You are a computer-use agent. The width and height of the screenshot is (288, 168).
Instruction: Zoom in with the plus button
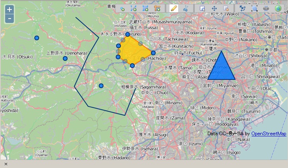9,9
